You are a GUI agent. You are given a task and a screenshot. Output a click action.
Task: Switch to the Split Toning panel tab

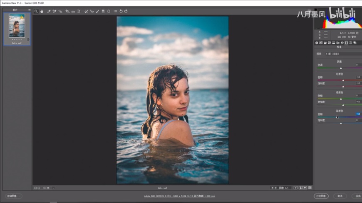(334, 43)
